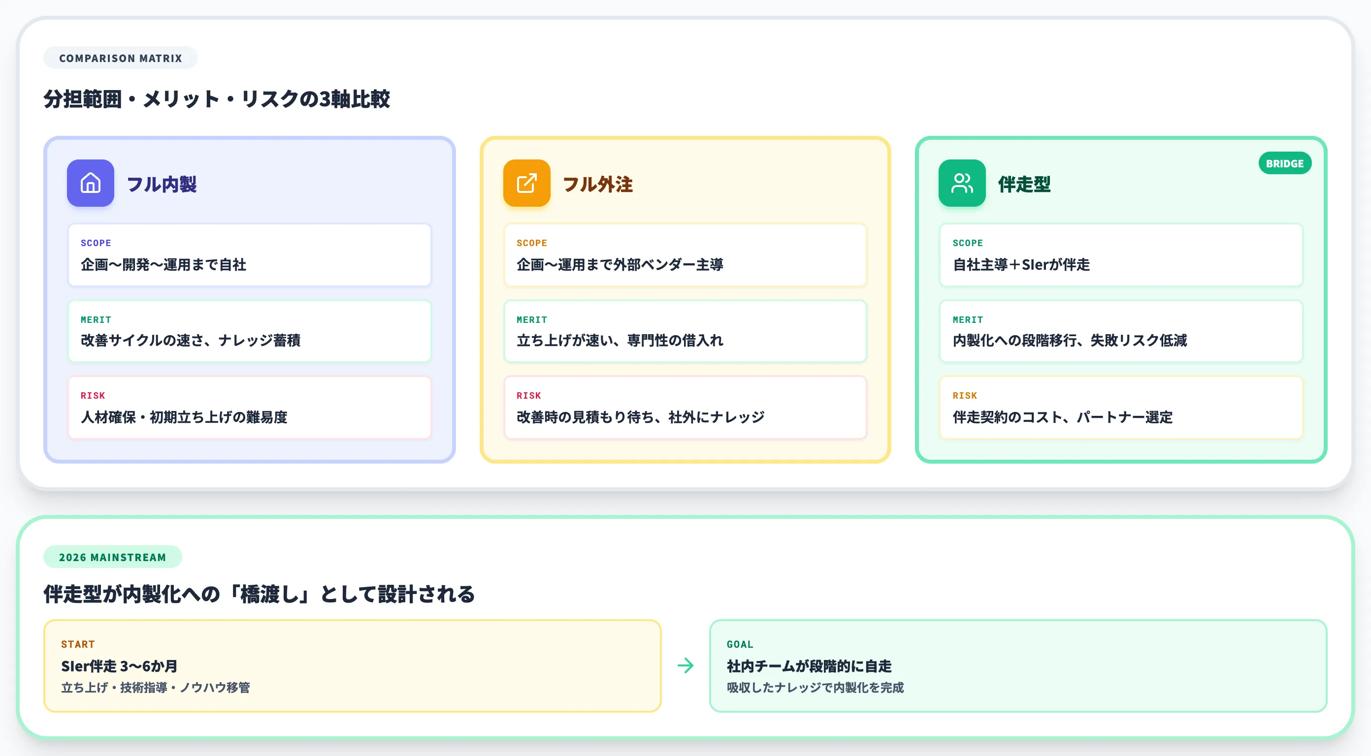The height and width of the screenshot is (756, 1371).
Task: Click the BRIDGE badge
Action: 1284,163
